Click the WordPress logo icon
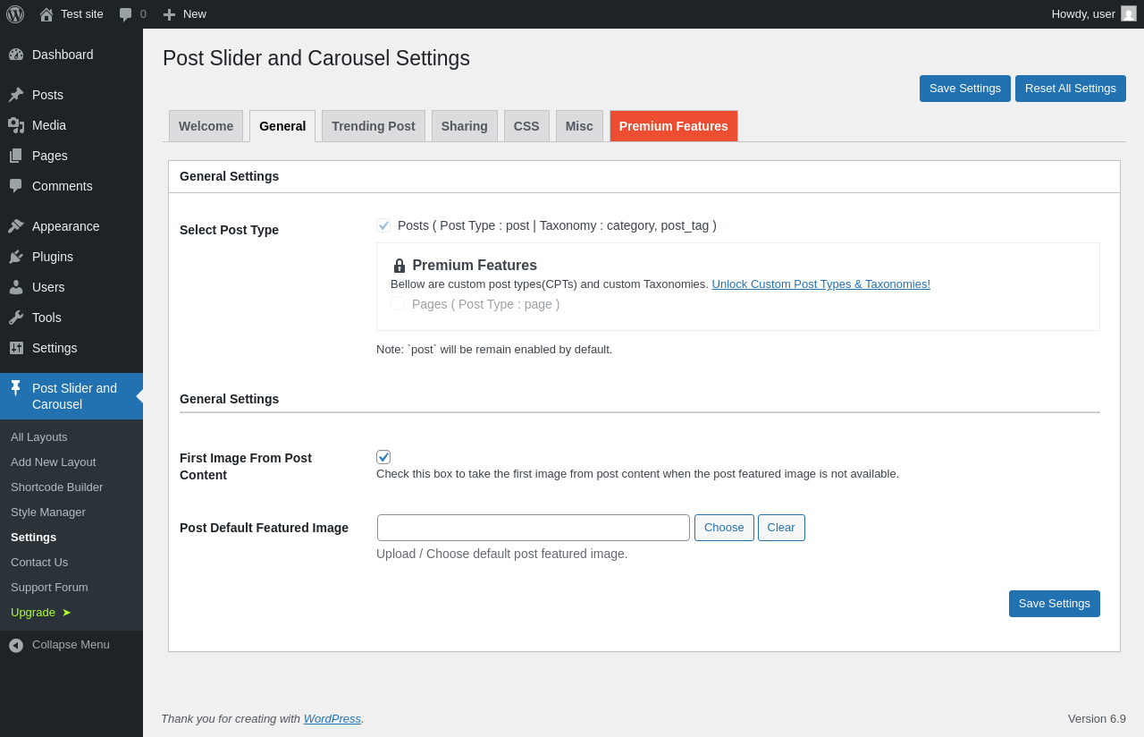The image size is (1144, 737). tap(15, 14)
